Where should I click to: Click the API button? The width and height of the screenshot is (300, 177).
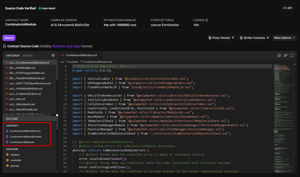click(x=287, y=8)
